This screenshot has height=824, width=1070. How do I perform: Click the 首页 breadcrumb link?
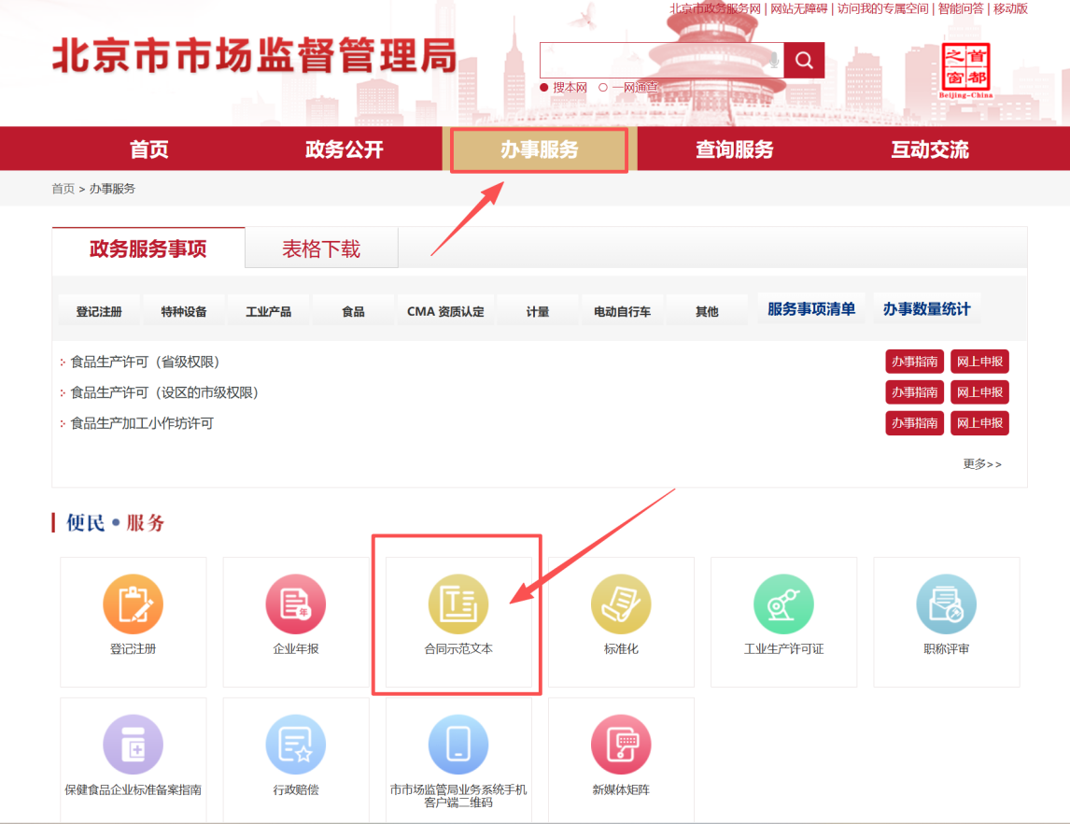coord(63,189)
